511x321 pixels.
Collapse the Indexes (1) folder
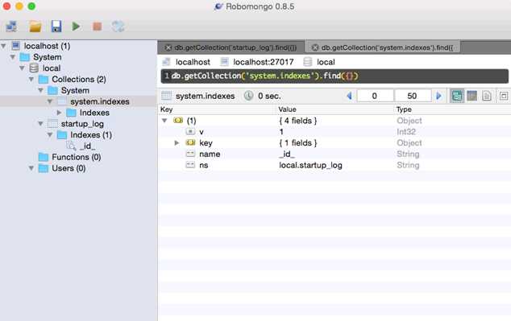tap(50, 134)
